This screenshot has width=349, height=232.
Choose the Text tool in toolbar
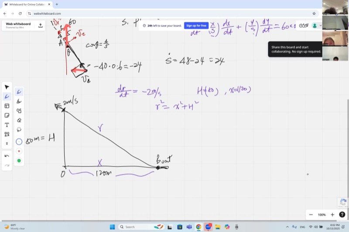(7, 125)
